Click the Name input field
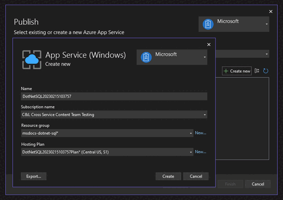Screen dimensions: 283x200 (114, 96)
